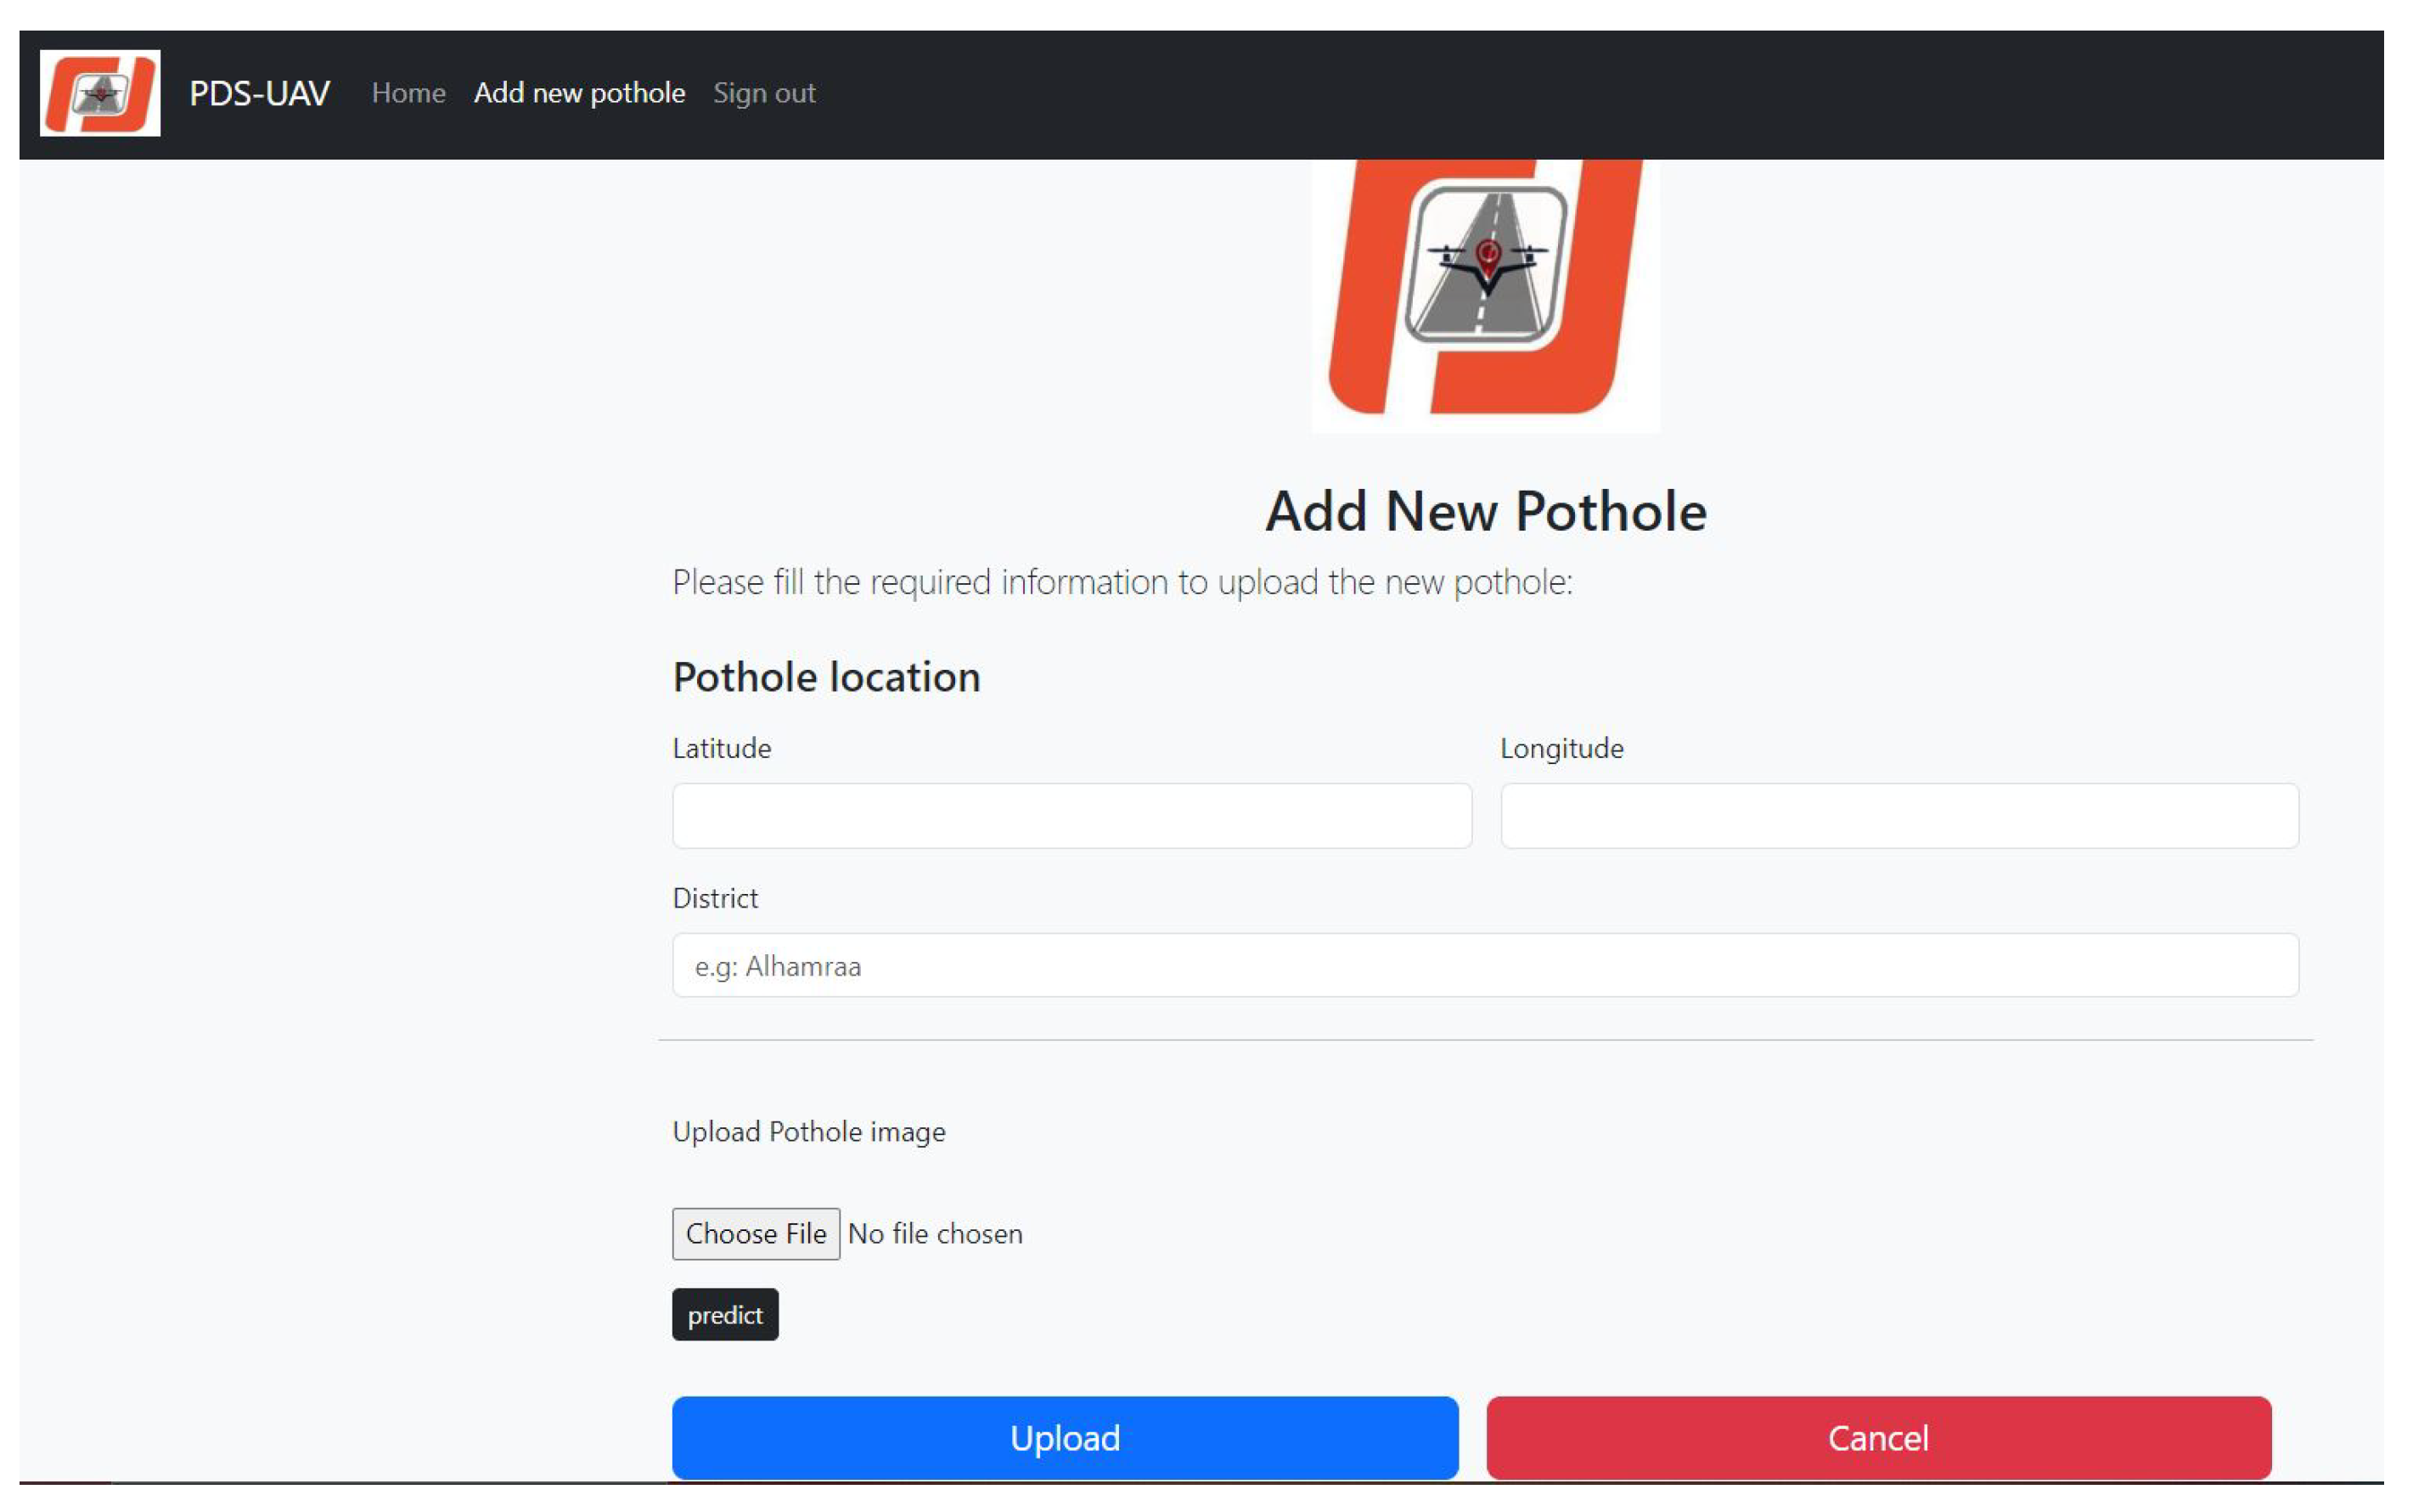Click the Add New Pothole page title
The height and width of the screenshot is (1512, 2413).
(x=1485, y=512)
